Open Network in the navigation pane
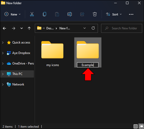The width and height of the screenshot is (144, 129). tap(18, 84)
